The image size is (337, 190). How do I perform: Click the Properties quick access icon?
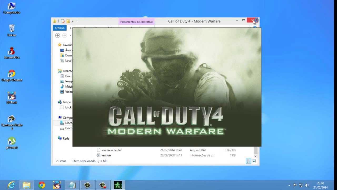pyautogui.click(x=63, y=21)
